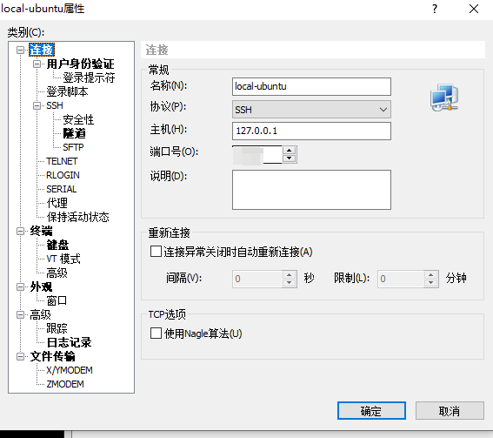Image resolution: width=493 pixels, height=438 pixels.
Task: Open the 外观 category
Action: pos(41,286)
